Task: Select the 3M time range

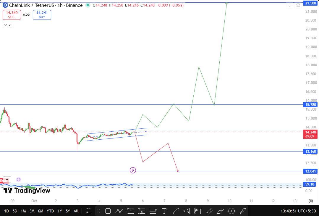Action: pos(32,211)
